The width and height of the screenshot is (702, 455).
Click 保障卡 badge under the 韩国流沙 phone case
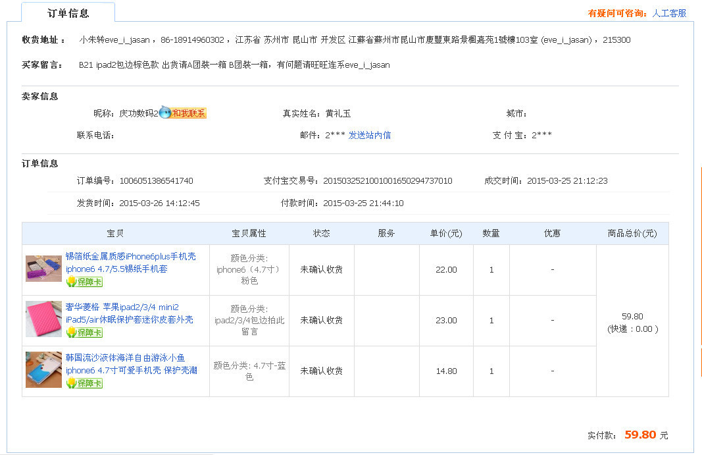pyautogui.click(x=84, y=383)
